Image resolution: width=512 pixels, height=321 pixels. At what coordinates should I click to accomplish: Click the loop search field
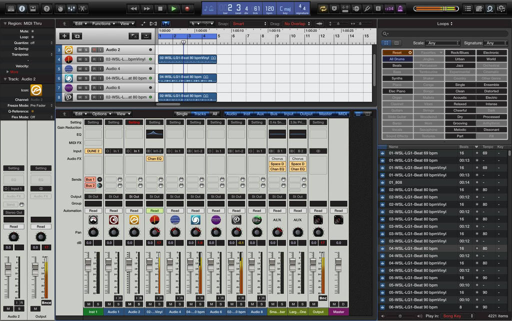point(444,34)
